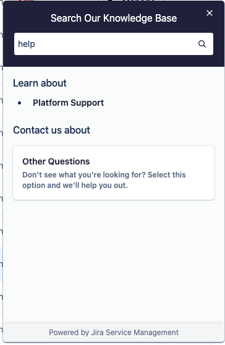Close the knowledge base help widget
225x345 pixels.
(210, 13)
